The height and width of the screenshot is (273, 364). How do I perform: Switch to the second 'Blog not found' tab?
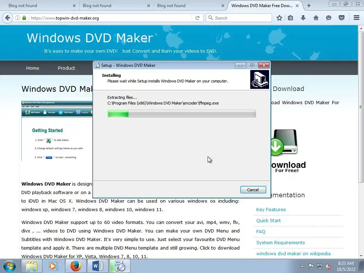click(x=116, y=6)
